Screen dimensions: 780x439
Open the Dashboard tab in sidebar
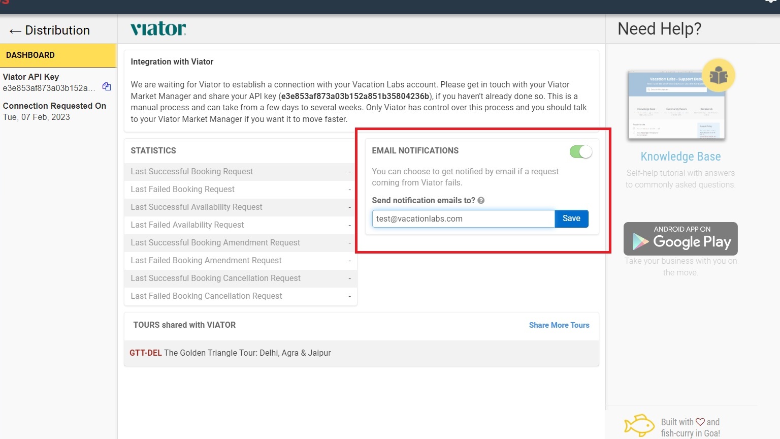coord(58,55)
